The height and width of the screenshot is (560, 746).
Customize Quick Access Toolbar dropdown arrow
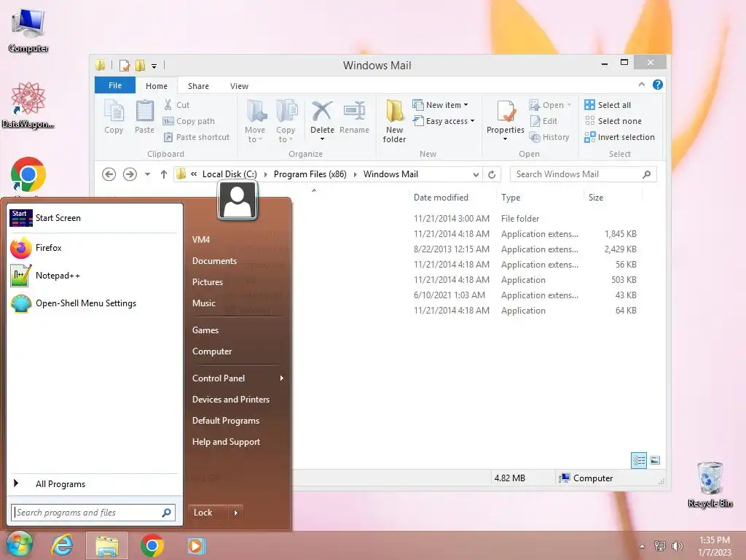pos(154,66)
